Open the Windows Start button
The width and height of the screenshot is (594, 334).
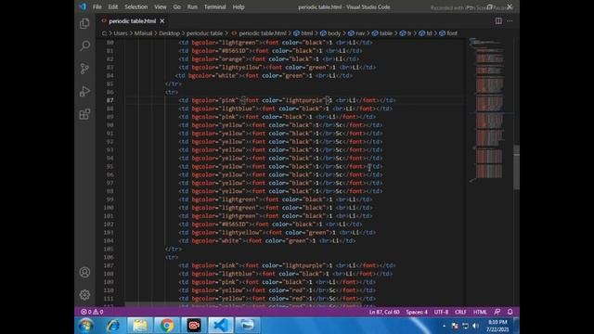coord(86,326)
